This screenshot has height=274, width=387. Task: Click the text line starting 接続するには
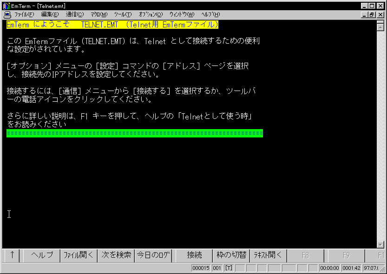point(131,91)
